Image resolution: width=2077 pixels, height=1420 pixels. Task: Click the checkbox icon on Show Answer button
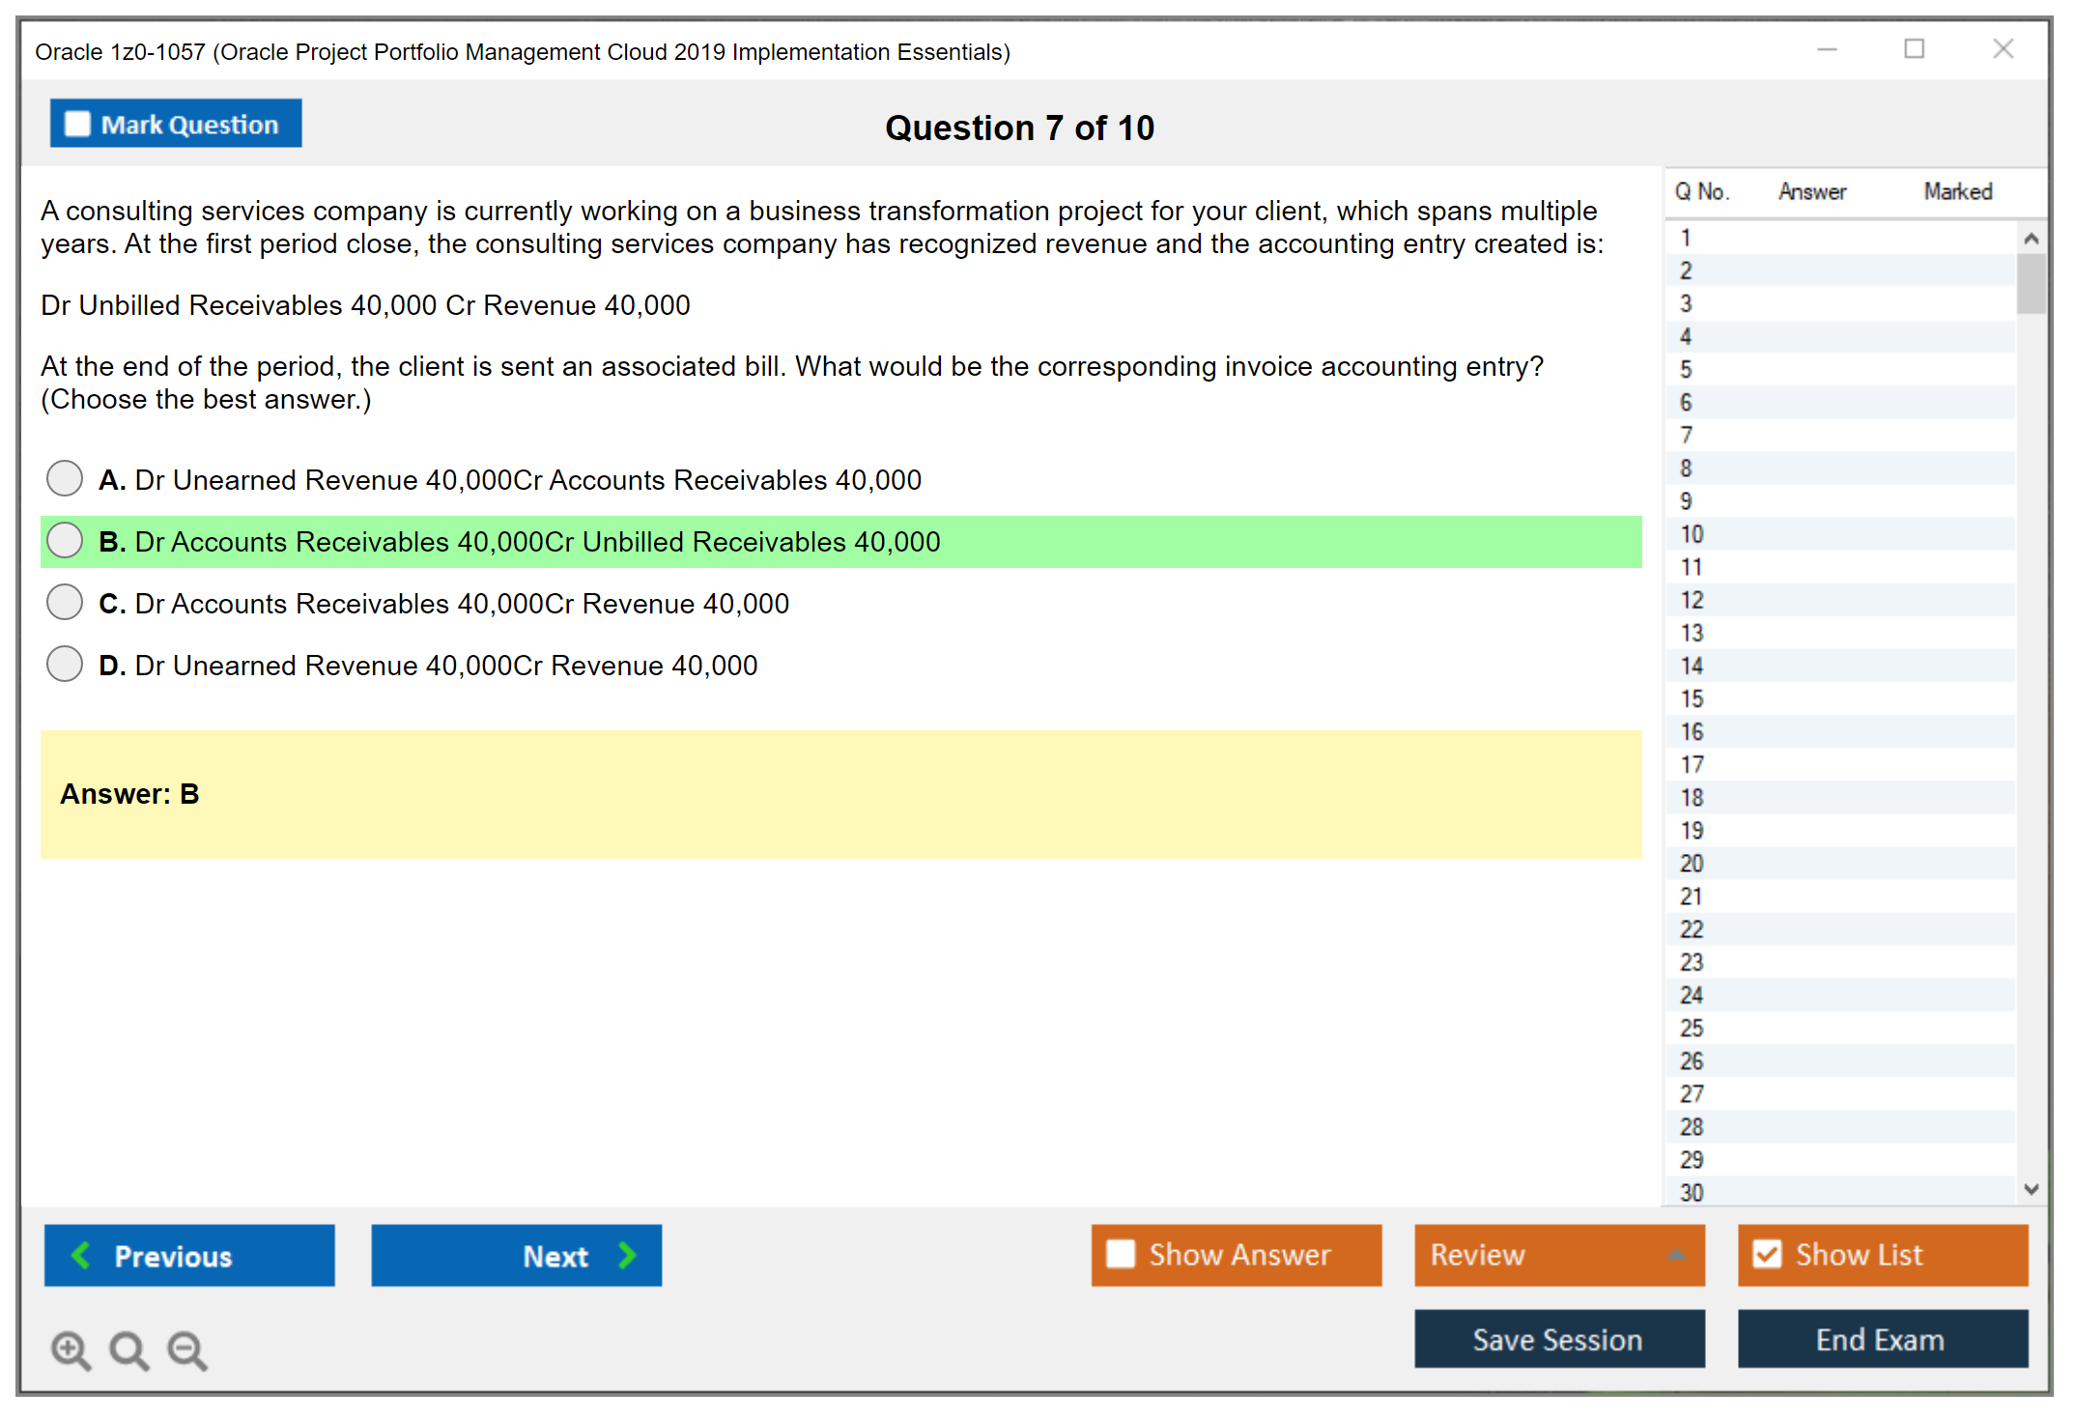(x=1121, y=1253)
